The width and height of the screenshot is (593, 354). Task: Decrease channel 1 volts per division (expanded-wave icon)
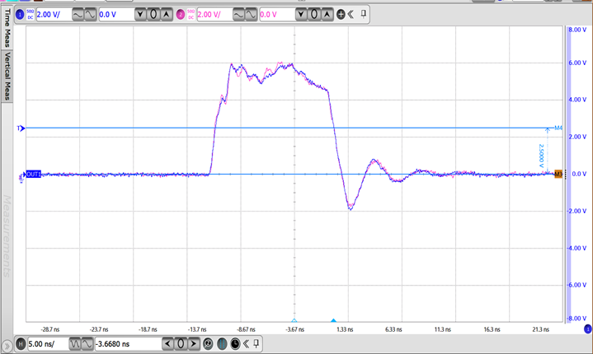tap(90, 15)
